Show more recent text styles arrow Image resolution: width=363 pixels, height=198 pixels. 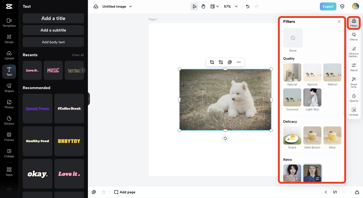point(82,70)
